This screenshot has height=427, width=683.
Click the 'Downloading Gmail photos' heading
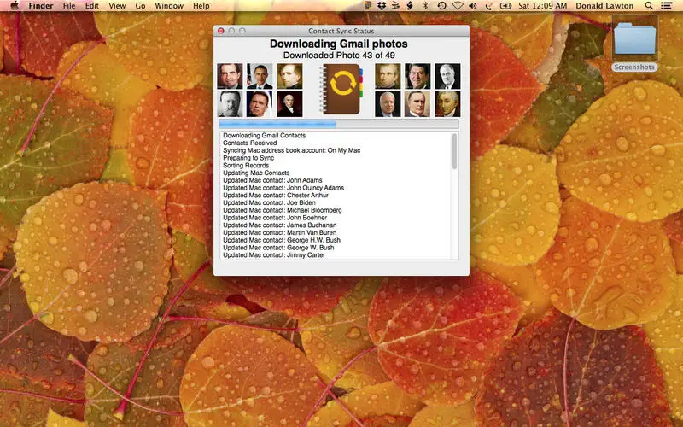pyautogui.click(x=338, y=44)
